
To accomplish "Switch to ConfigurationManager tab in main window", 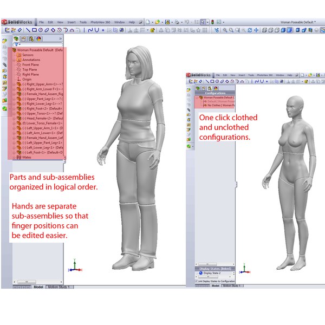I will 31,39.
